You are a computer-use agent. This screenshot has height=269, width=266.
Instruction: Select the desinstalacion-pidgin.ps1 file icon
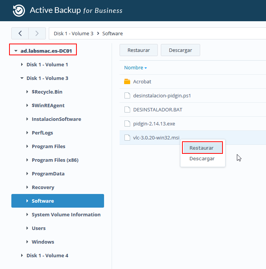[127, 96]
